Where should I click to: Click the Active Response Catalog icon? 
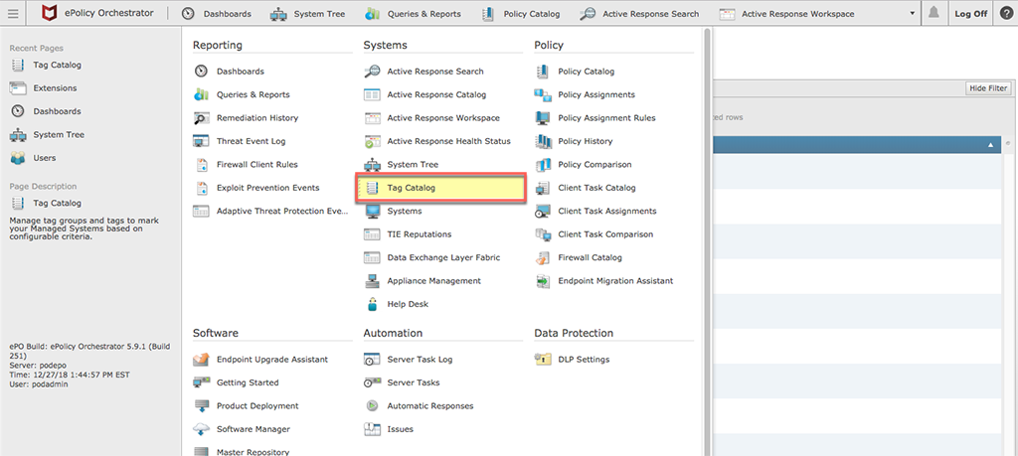(x=372, y=94)
